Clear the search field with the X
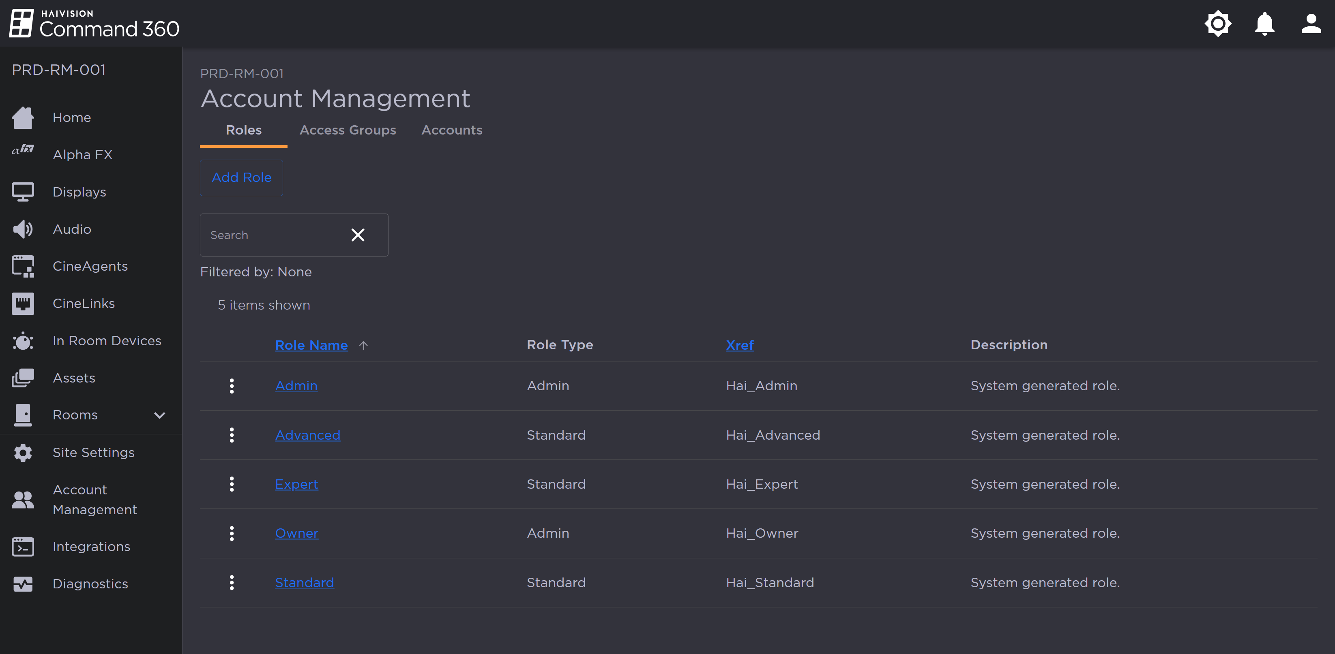The height and width of the screenshot is (654, 1335). tap(358, 235)
